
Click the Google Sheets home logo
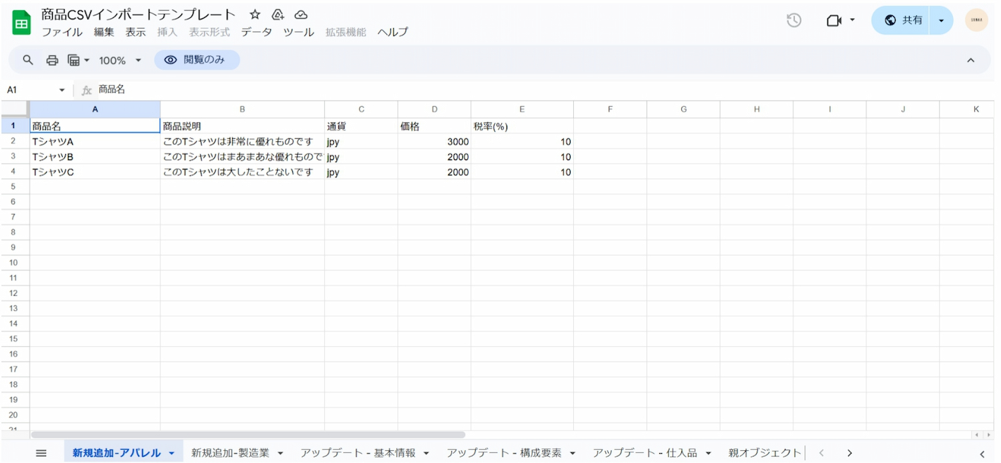pos(21,23)
